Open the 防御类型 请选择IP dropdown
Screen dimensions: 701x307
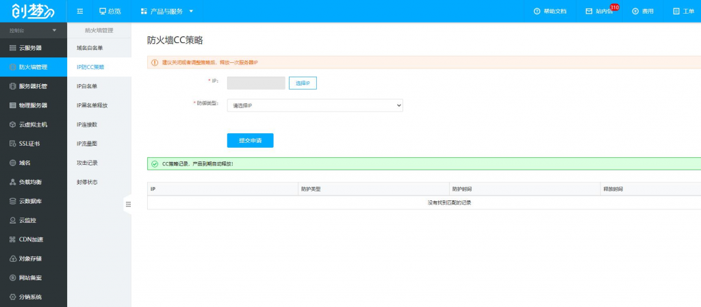[x=315, y=105]
